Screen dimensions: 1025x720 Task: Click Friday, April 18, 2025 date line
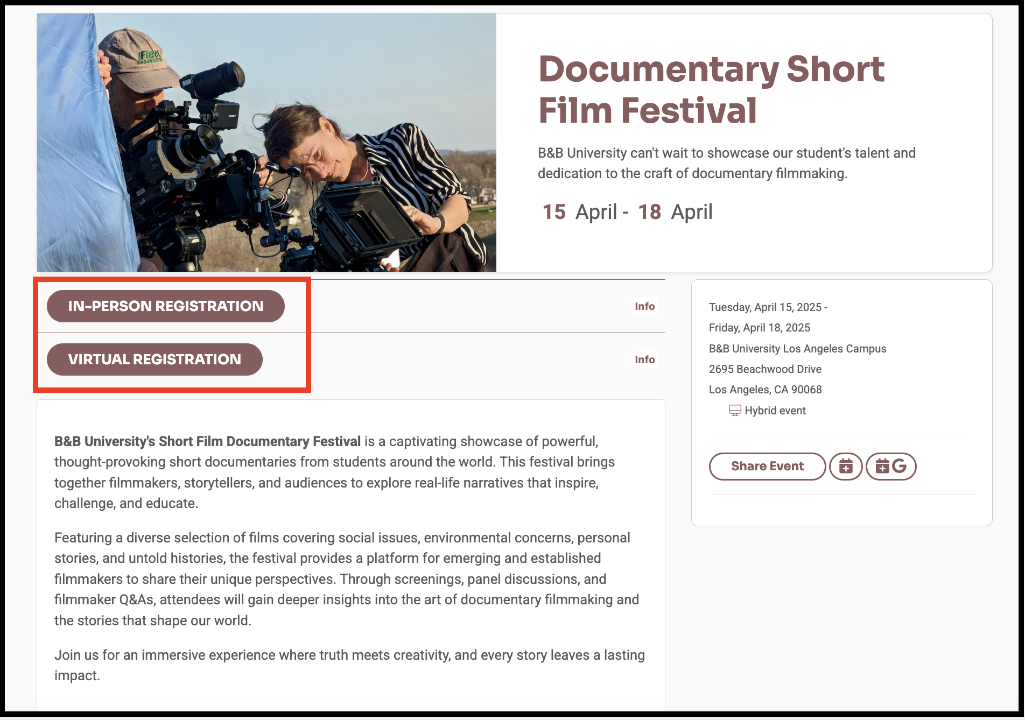[760, 328]
